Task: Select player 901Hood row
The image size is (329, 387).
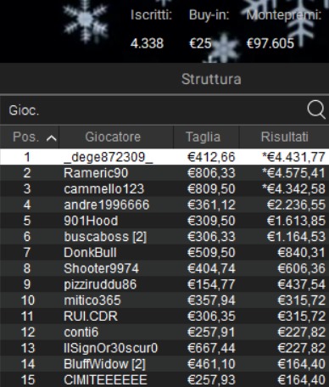Action: click(x=164, y=221)
